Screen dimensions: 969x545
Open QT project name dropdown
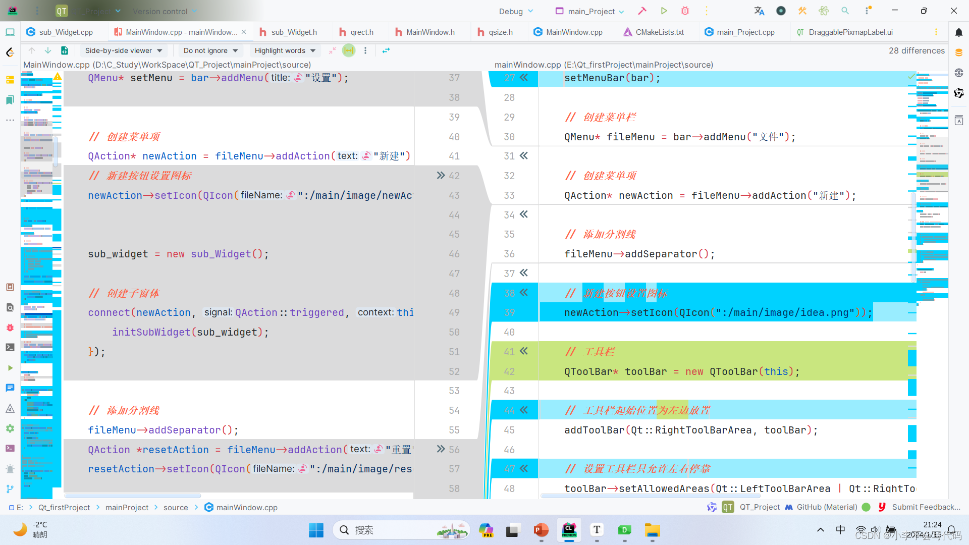pos(88,11)
